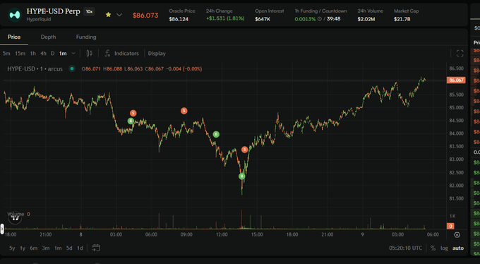Open the Display settings button
480x264 pixels.
point(157,53)
